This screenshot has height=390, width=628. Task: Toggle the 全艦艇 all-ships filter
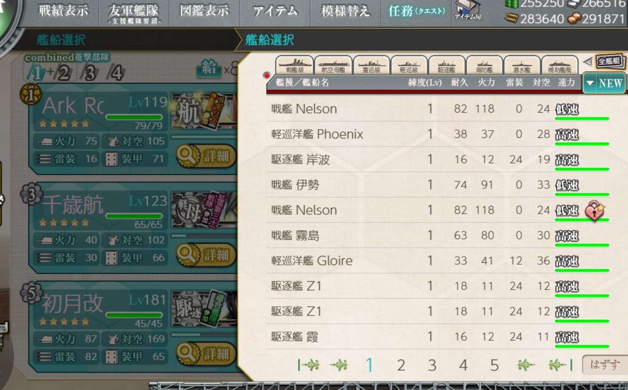coord(610,61)
